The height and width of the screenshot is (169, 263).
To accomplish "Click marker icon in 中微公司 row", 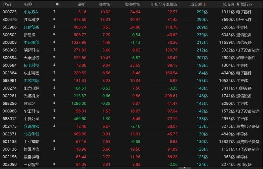I will [x=54, y=118].
